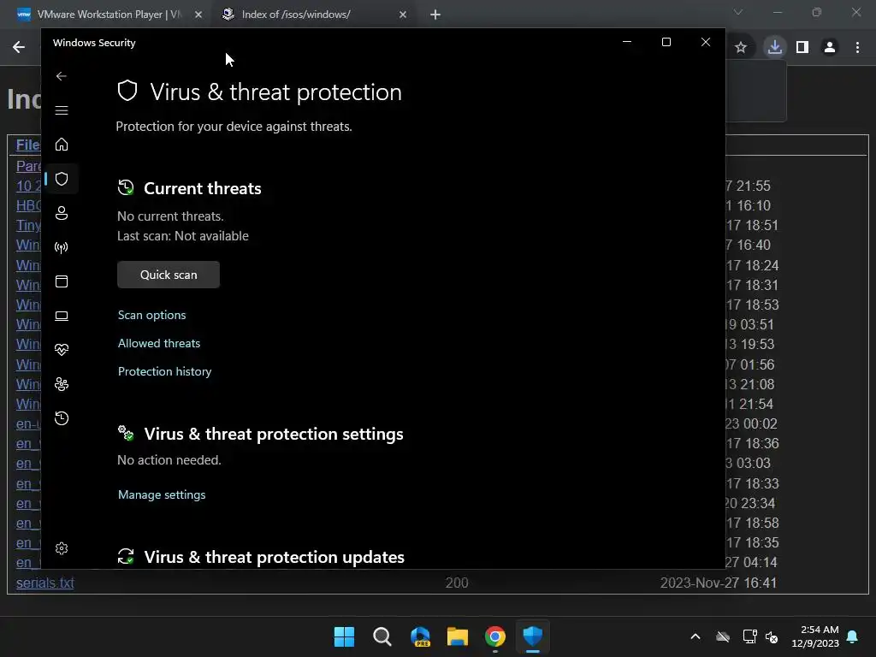Viewport: 876px width, 657px height.
Task: Open Account protection from sidebar
Action: [x=62, y=213]
